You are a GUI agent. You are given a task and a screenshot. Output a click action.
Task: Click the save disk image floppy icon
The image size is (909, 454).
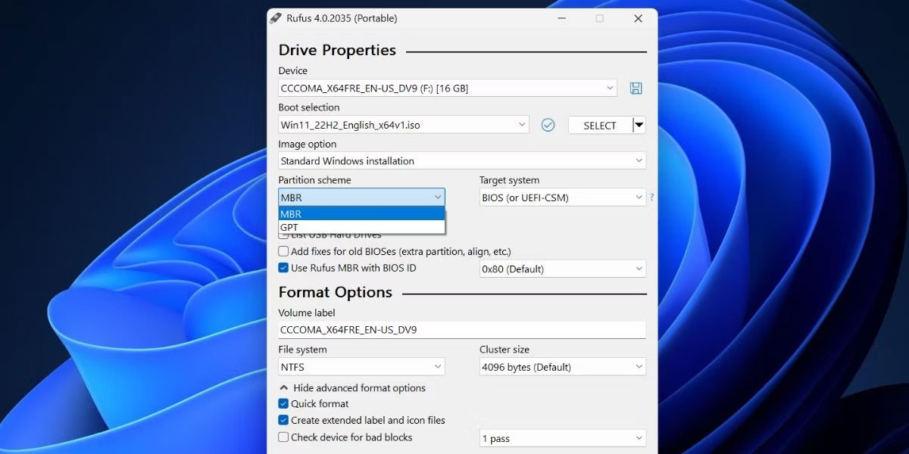636,88
